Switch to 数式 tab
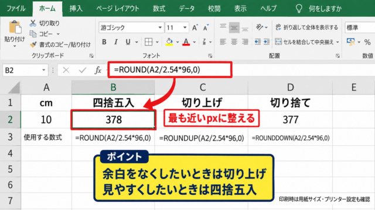This screenshot has height=210, width=375. tap(159, 9)
